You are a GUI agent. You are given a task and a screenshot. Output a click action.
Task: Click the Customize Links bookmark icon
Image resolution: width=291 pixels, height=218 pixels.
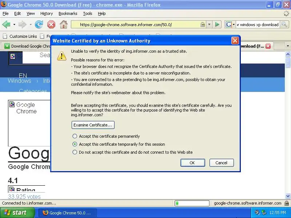[5, 36]
